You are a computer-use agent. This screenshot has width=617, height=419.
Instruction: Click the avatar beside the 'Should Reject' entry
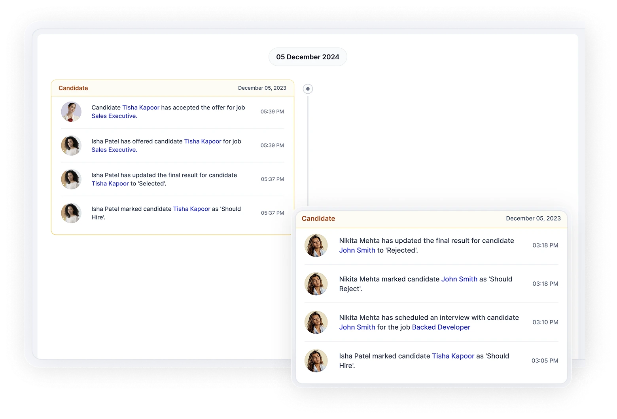[x=316, y=284]
